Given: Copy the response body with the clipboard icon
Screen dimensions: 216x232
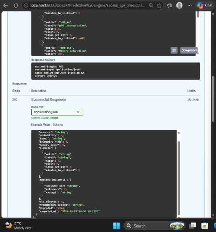Looking at the screenshot, I should [174, 51].
